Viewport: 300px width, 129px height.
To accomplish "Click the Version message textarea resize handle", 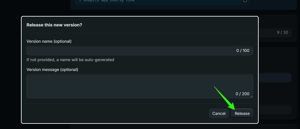I will coord(252,97).
